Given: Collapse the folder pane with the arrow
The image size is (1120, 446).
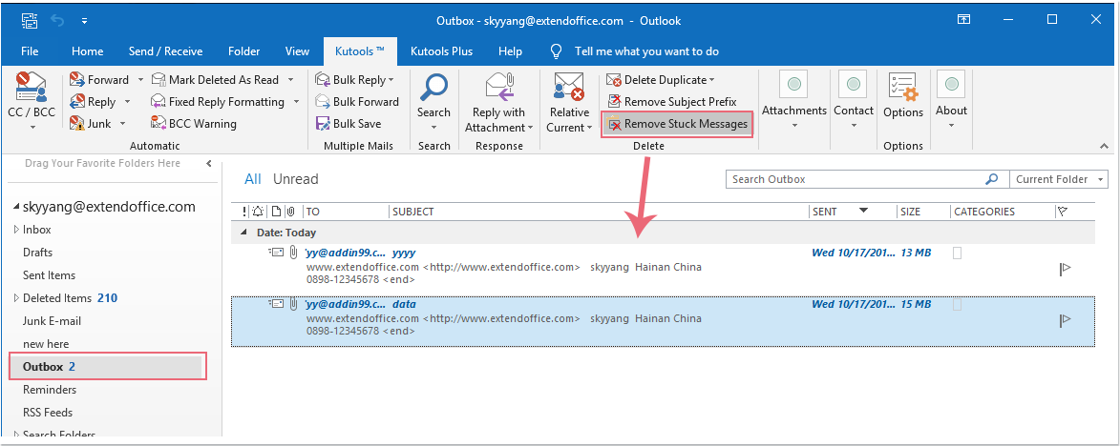Looking at the screenshot, I should coord(208,164).
